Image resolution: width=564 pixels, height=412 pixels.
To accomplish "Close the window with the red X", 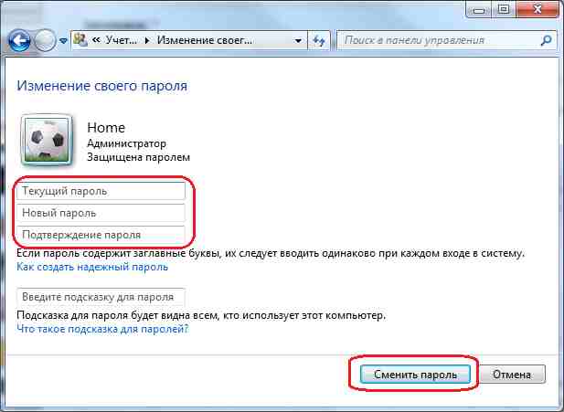I will (537, 9).
